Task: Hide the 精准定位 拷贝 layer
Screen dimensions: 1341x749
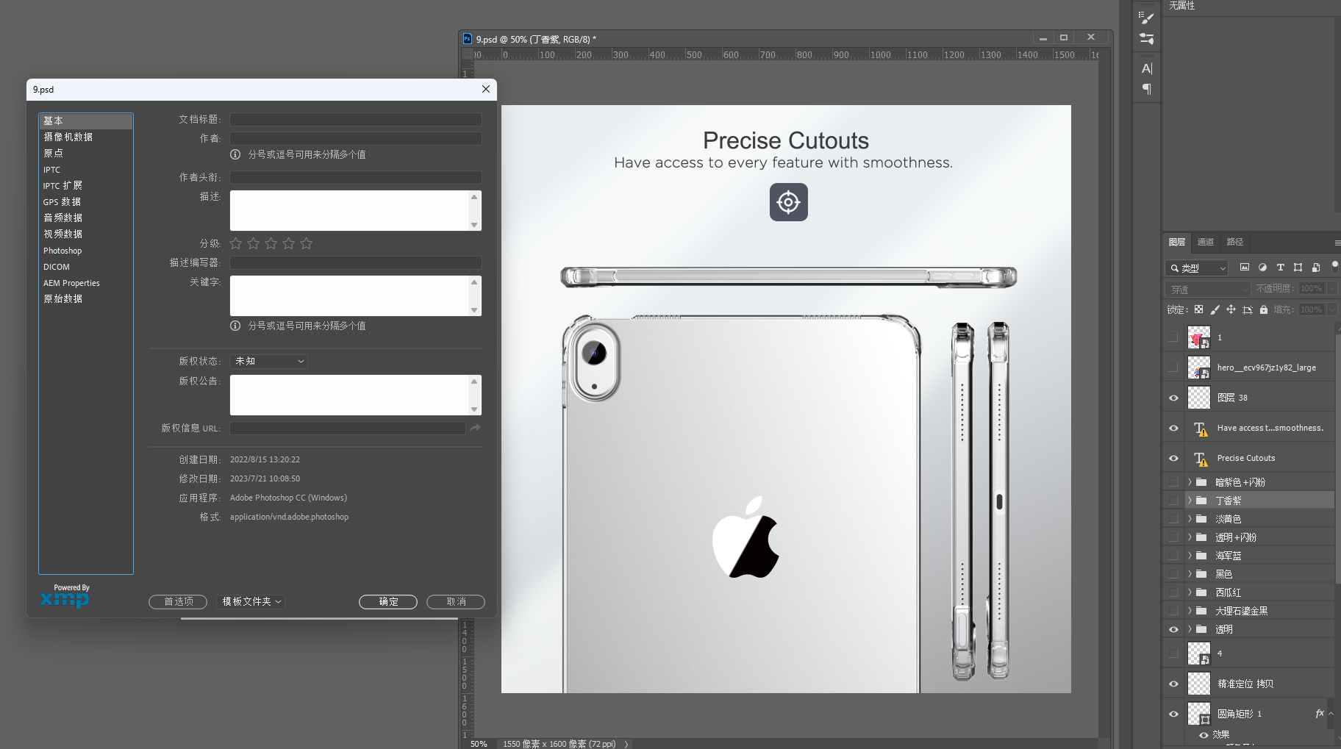Action: point(1173,684)
